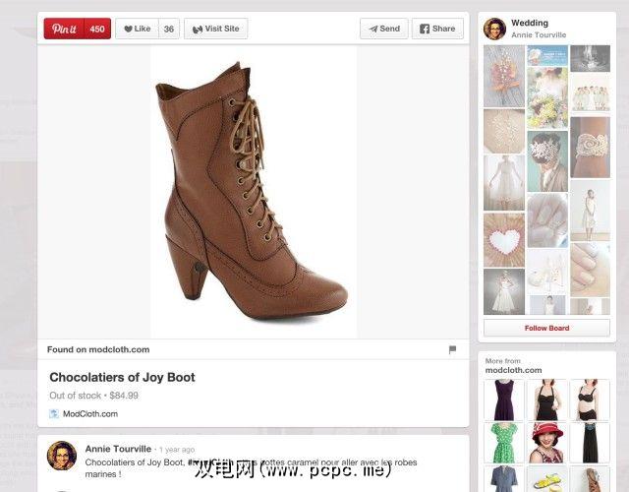The image size is (629, 492).
Task: View the brown boot image
Action: [254, 192]
